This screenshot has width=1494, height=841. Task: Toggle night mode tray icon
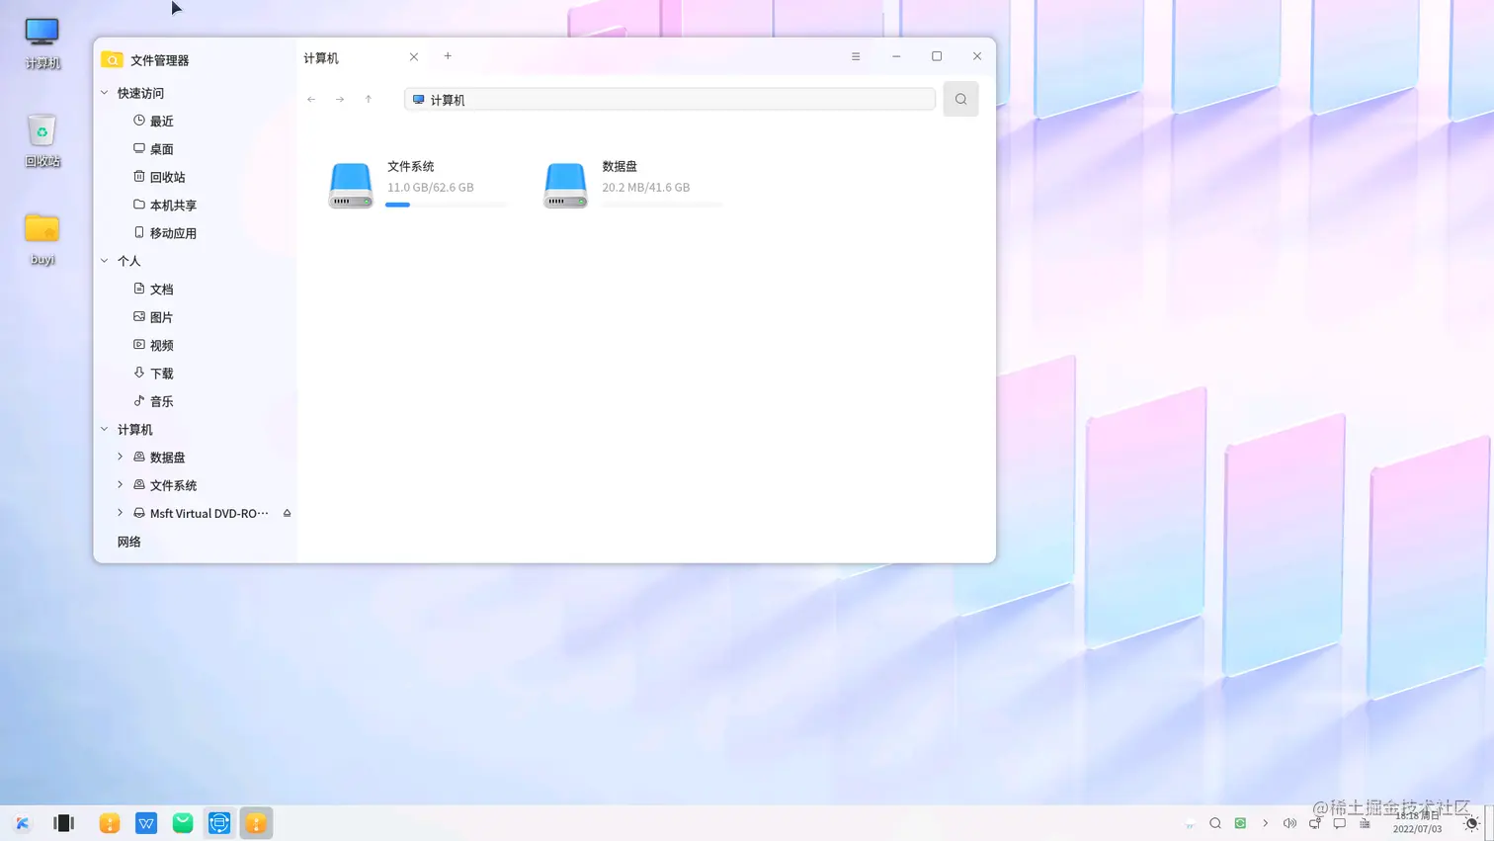[1471, 823]
